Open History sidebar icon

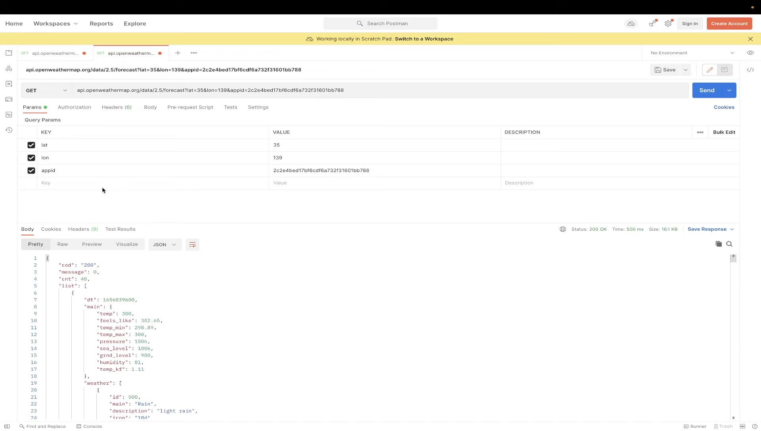point(9,130)
